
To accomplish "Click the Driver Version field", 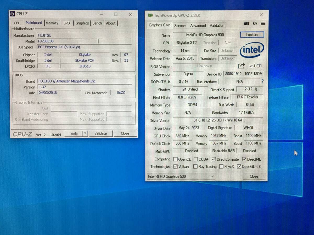I will click(218, 120).
